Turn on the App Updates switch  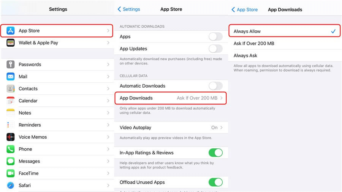215,49
